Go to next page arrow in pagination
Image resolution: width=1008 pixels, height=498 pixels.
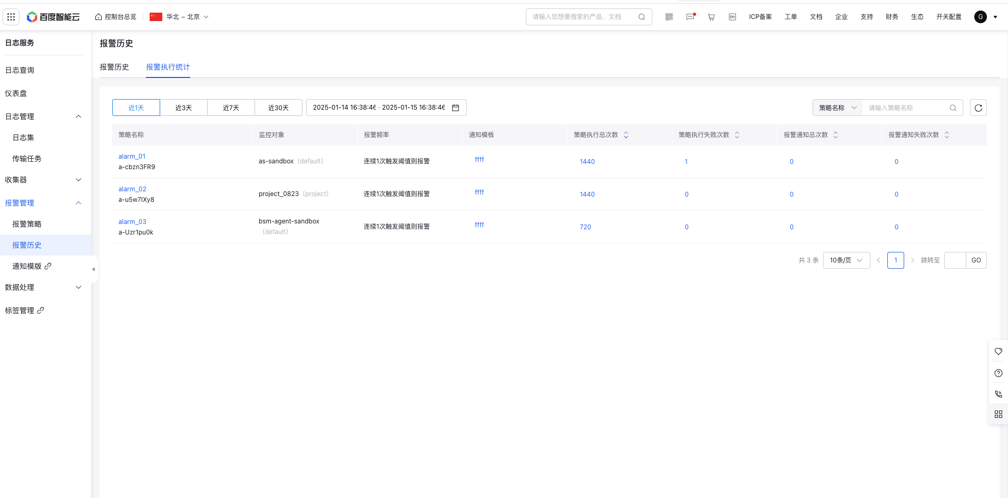click(x=913, y=260)
